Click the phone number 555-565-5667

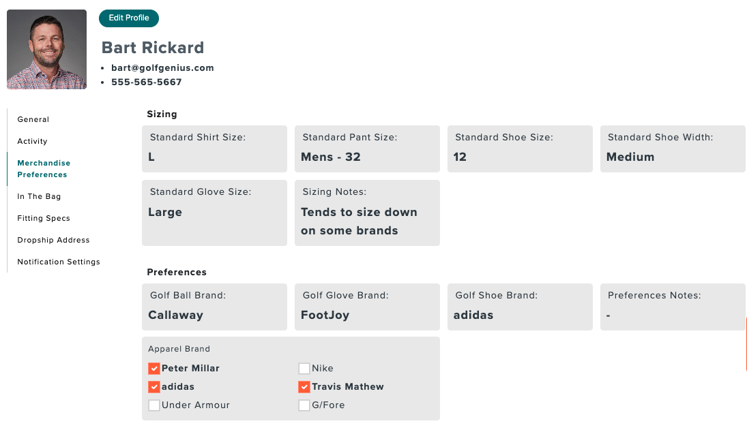pos(146,82)
